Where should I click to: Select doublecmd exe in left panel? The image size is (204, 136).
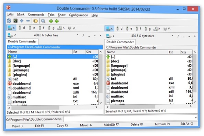coord(53,83)
